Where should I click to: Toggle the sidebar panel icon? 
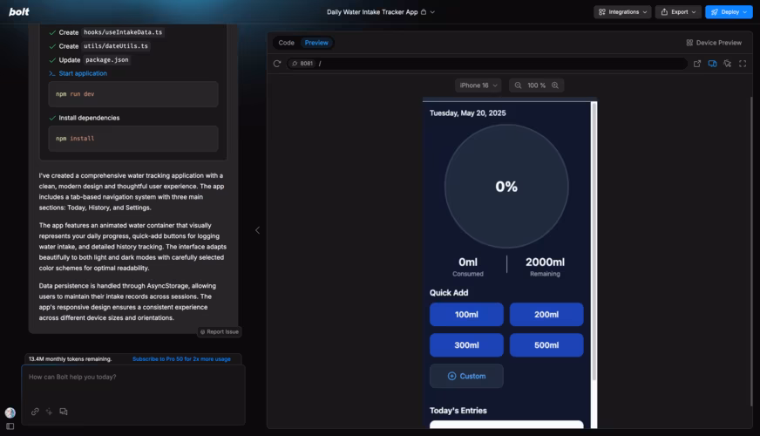[10, 426]
